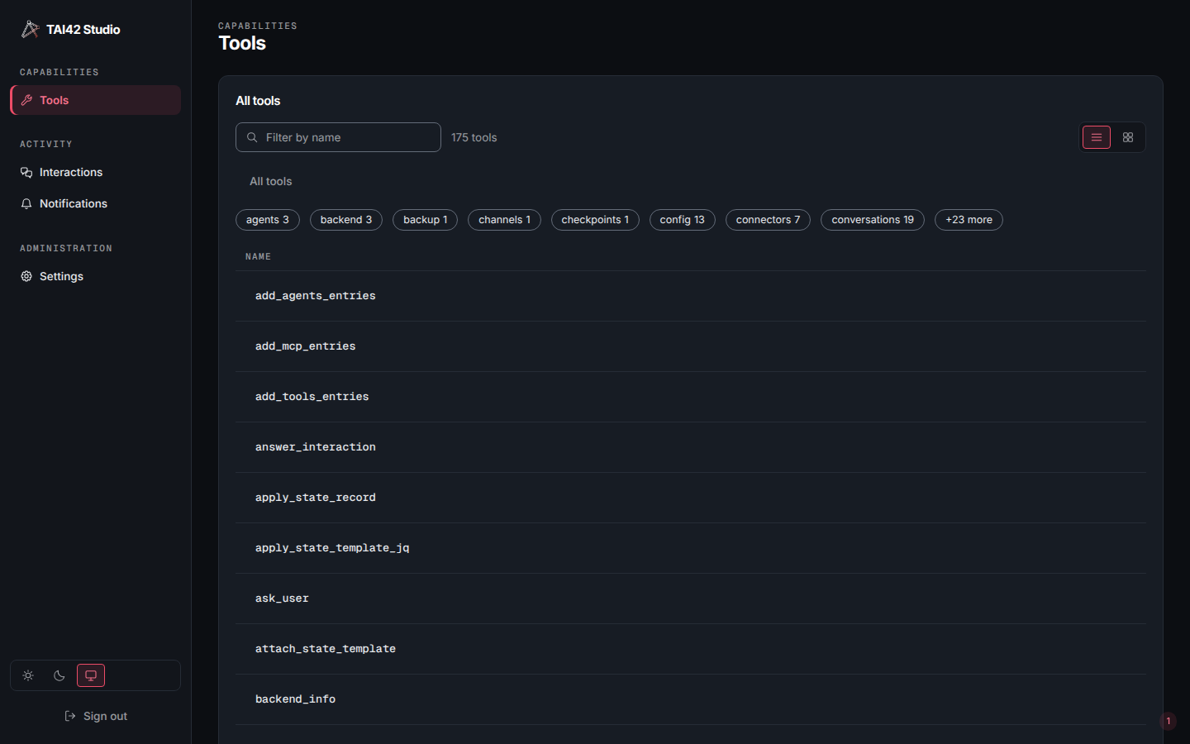Screen dimensions: 1190x744
Task: Click the TAI42 Studio logo icon
Action: (30, 29)
